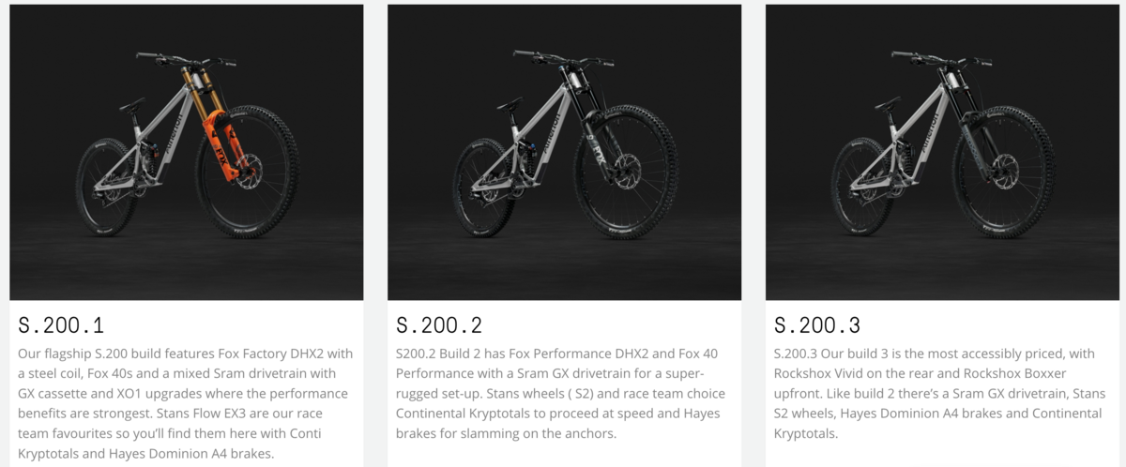Viewport: 1126px width, 467px height.
Task: Click the S.200.1 build title
Action: [x=61, y=326]
